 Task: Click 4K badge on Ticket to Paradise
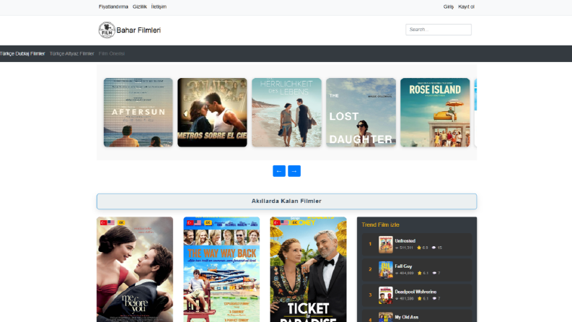(294, 222)
